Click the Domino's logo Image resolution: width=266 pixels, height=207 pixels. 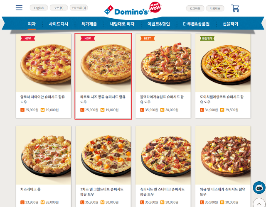tap(126, 10)
